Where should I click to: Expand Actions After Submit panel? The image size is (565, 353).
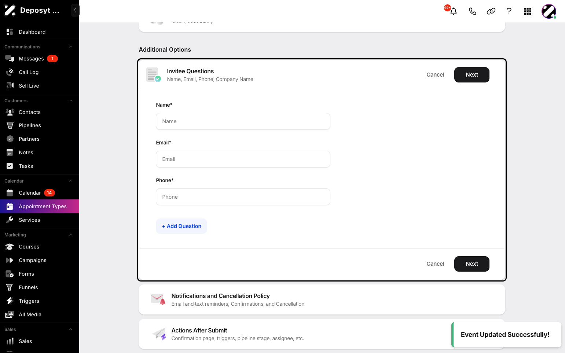point(322,334)
